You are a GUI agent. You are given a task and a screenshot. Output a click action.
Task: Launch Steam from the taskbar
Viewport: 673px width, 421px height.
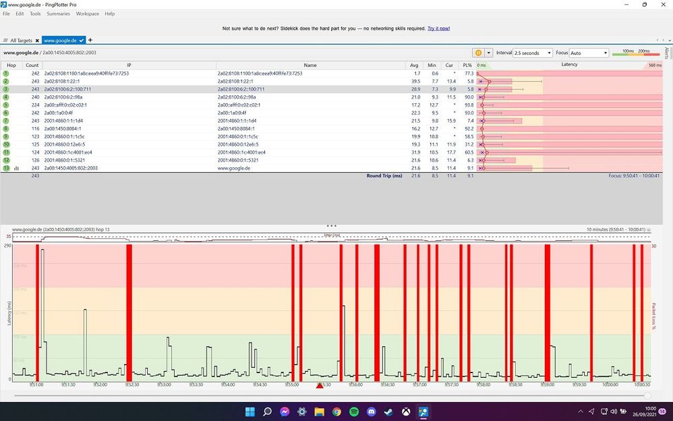coord(388,412)
